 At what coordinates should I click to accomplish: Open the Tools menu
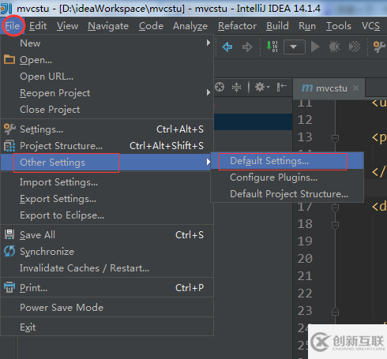[339, 26]
